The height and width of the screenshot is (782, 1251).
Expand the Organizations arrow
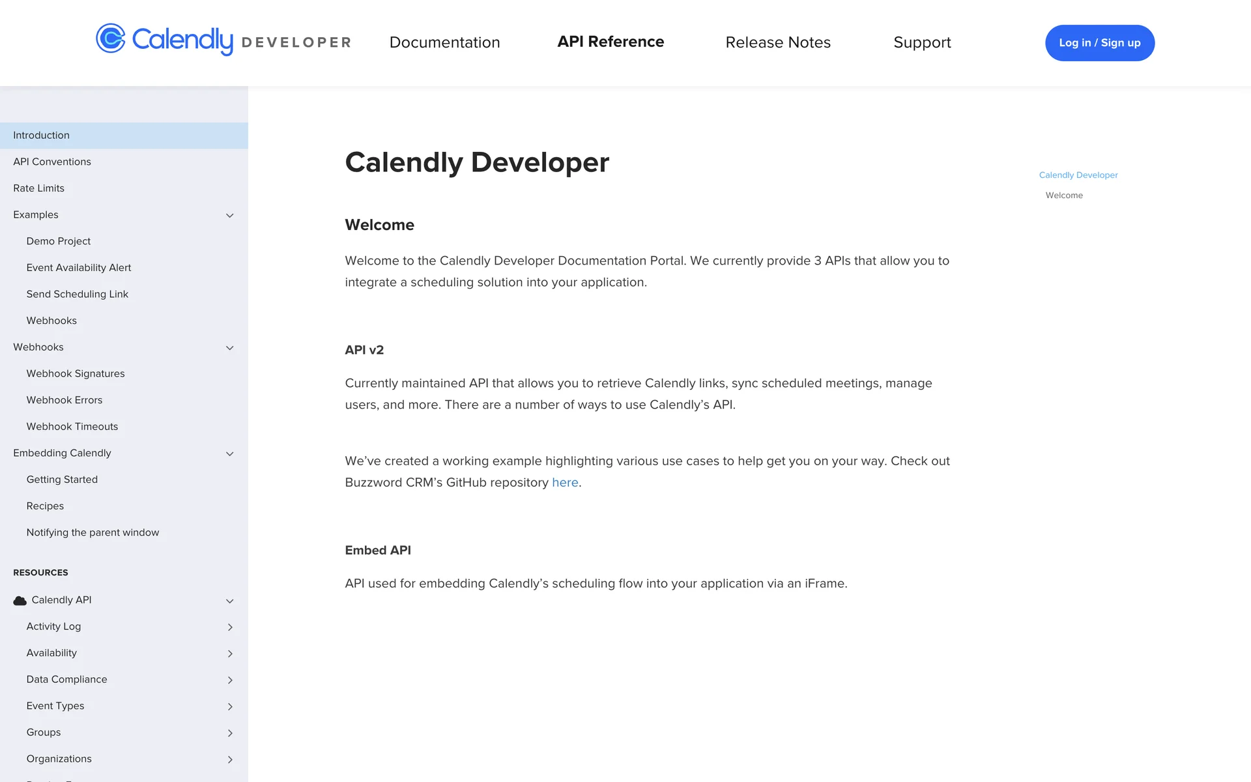tap(230, 760)
